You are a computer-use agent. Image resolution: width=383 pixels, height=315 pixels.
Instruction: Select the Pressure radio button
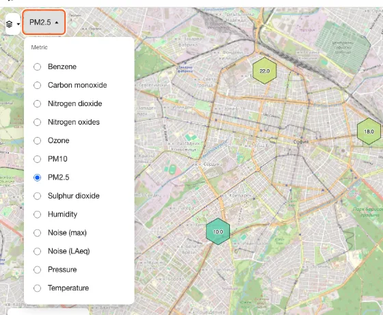[x=37, y=270]
